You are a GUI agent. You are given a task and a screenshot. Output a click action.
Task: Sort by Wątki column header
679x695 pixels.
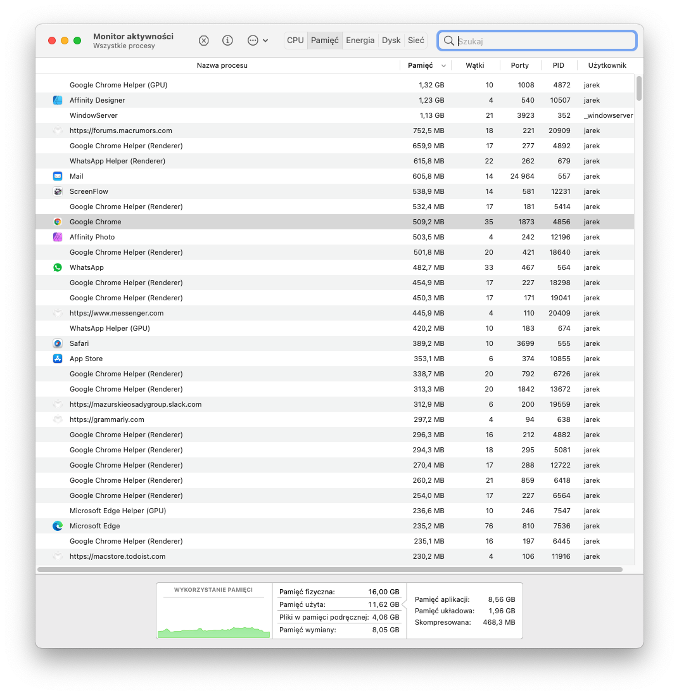474,66
